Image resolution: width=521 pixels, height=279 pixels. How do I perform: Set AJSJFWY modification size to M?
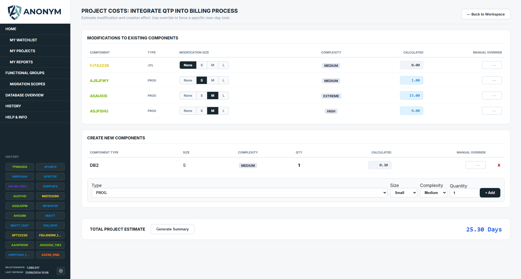point(213,80)
